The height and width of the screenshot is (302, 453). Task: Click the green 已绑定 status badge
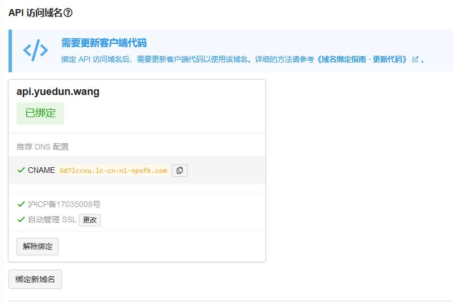tap(40, 113)
